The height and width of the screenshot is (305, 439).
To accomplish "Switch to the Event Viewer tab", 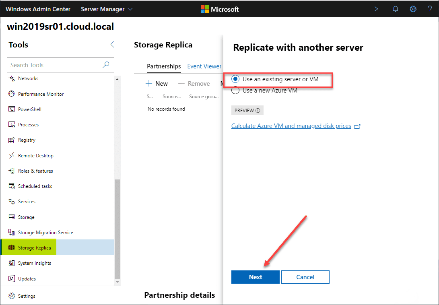I will pyautogui.click(x=204, y=66).
